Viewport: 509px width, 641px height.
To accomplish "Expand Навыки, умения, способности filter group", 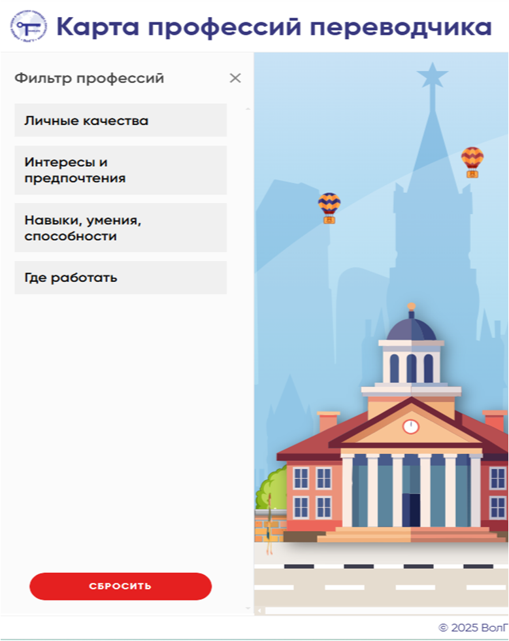I will (x=120, y=228).
